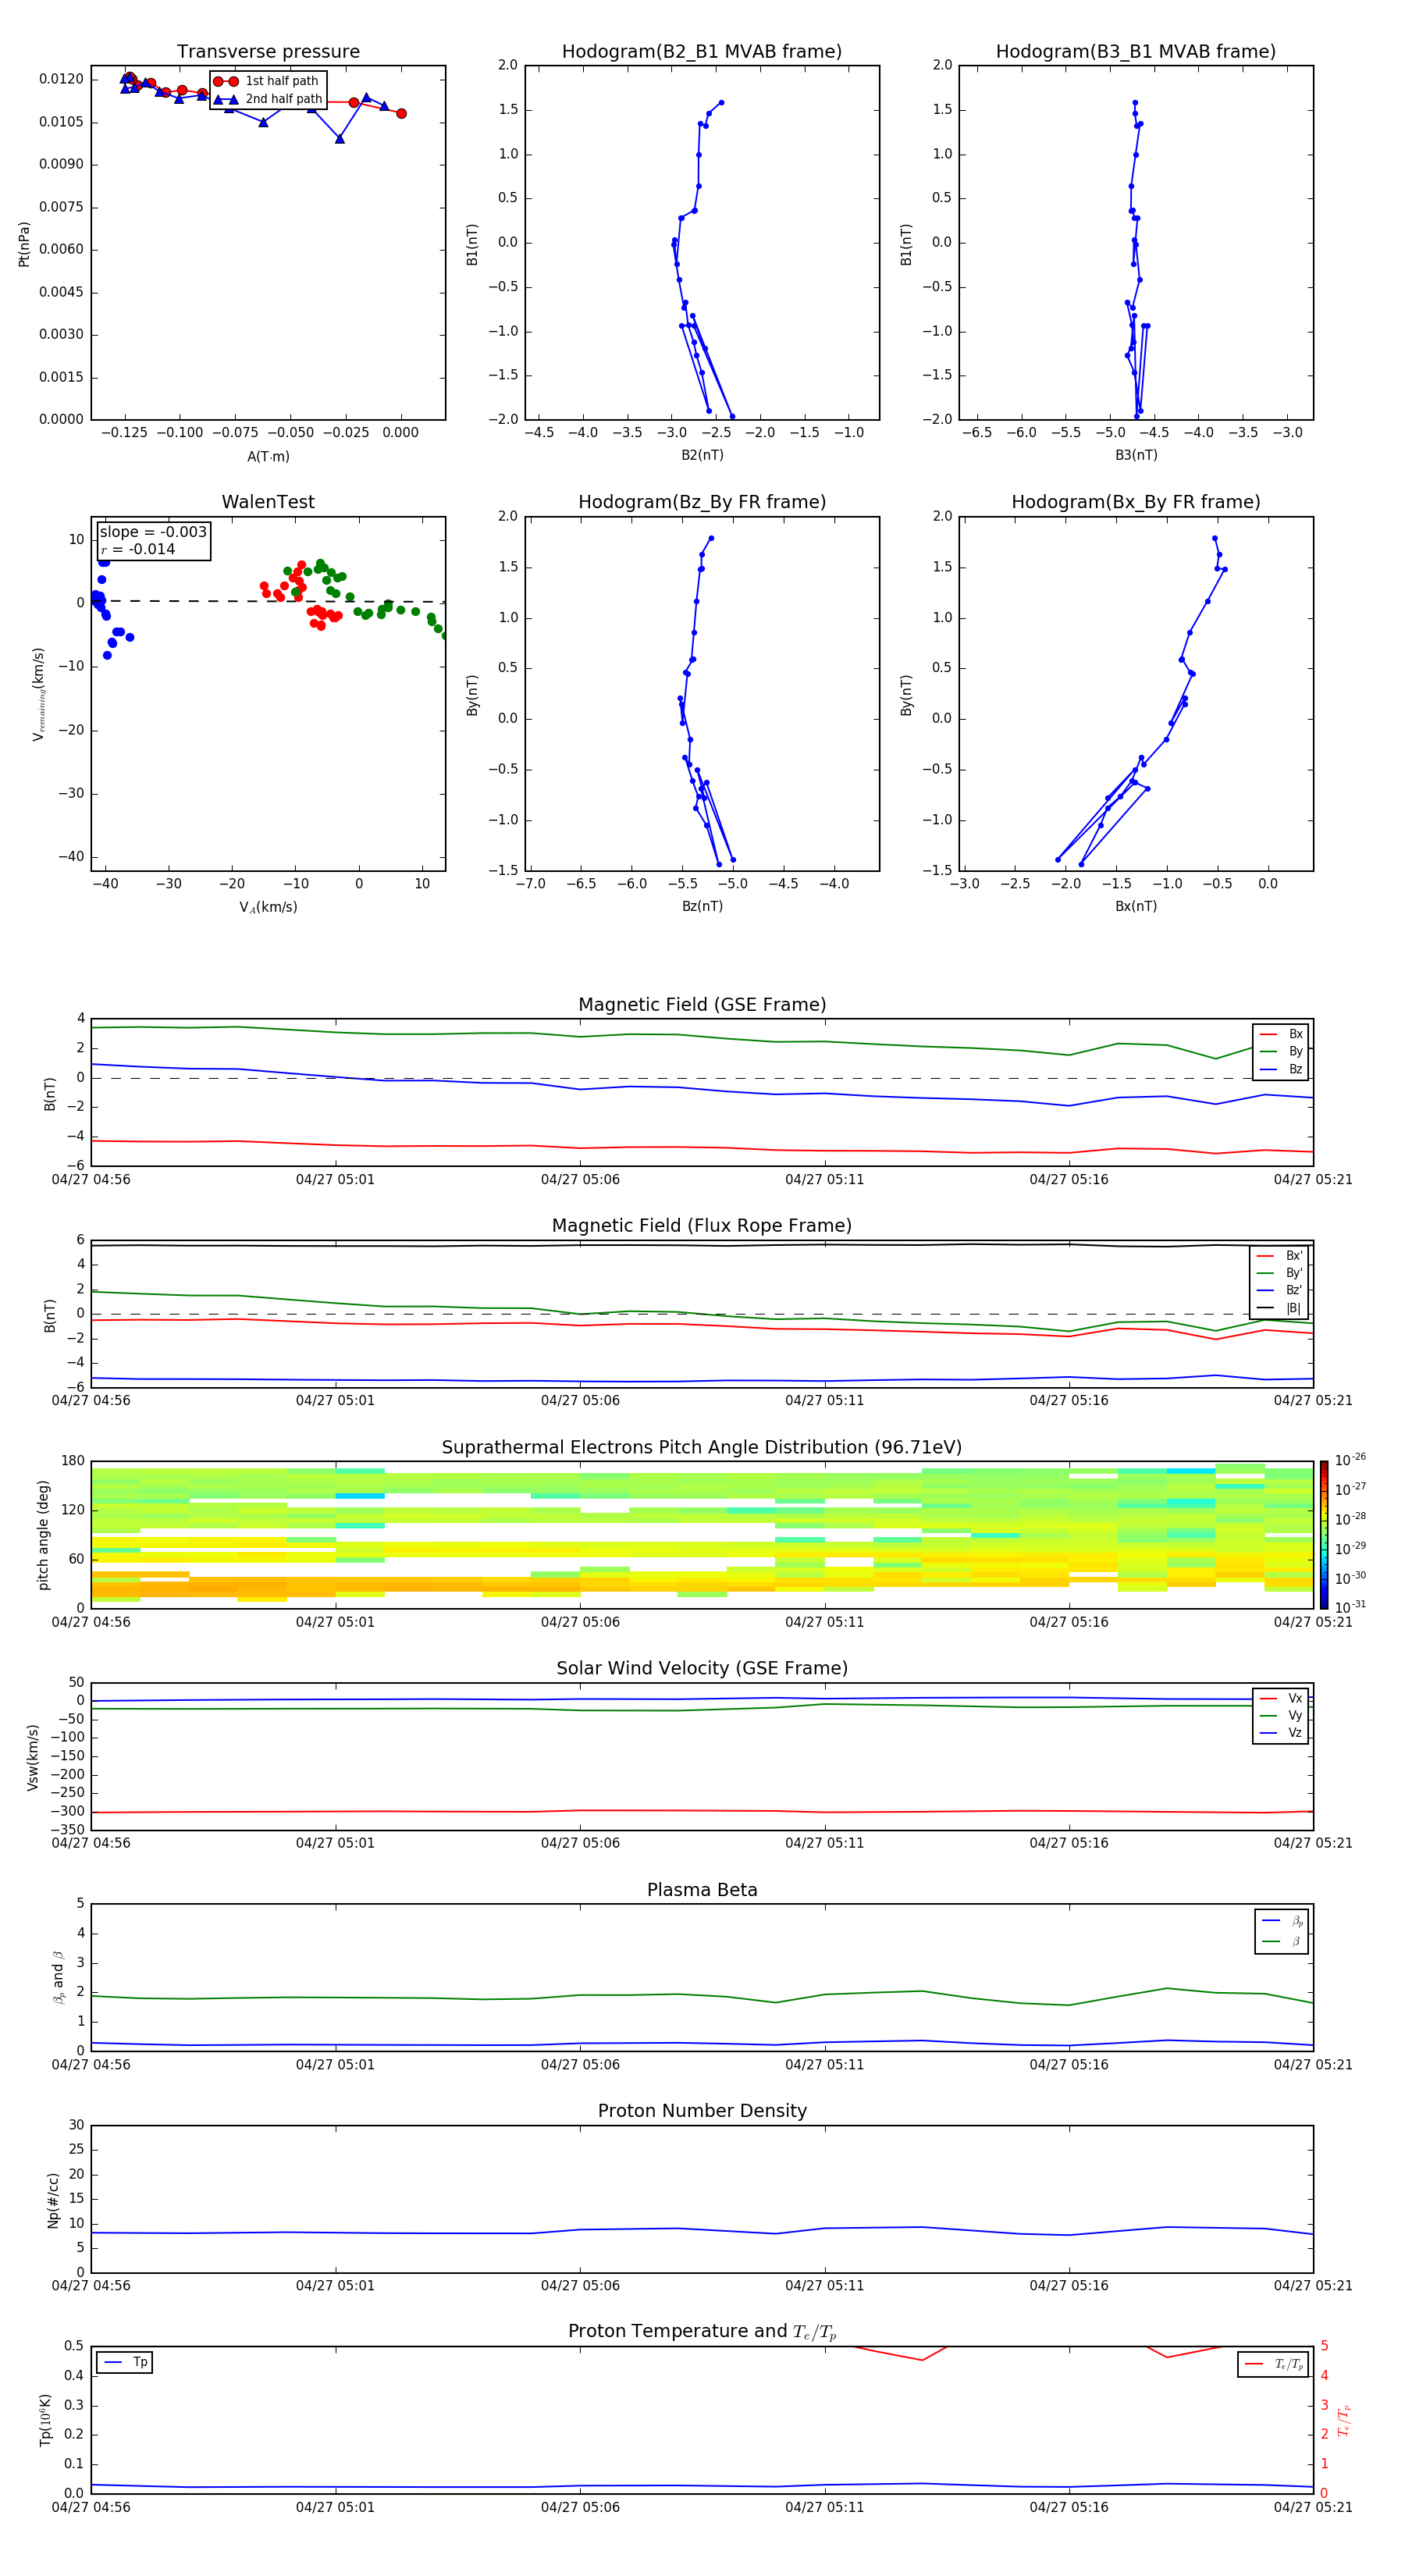Click the "Hodogram(Bz_By FR frame)" title
The image size is (1405, 2576).
(702, 502)
